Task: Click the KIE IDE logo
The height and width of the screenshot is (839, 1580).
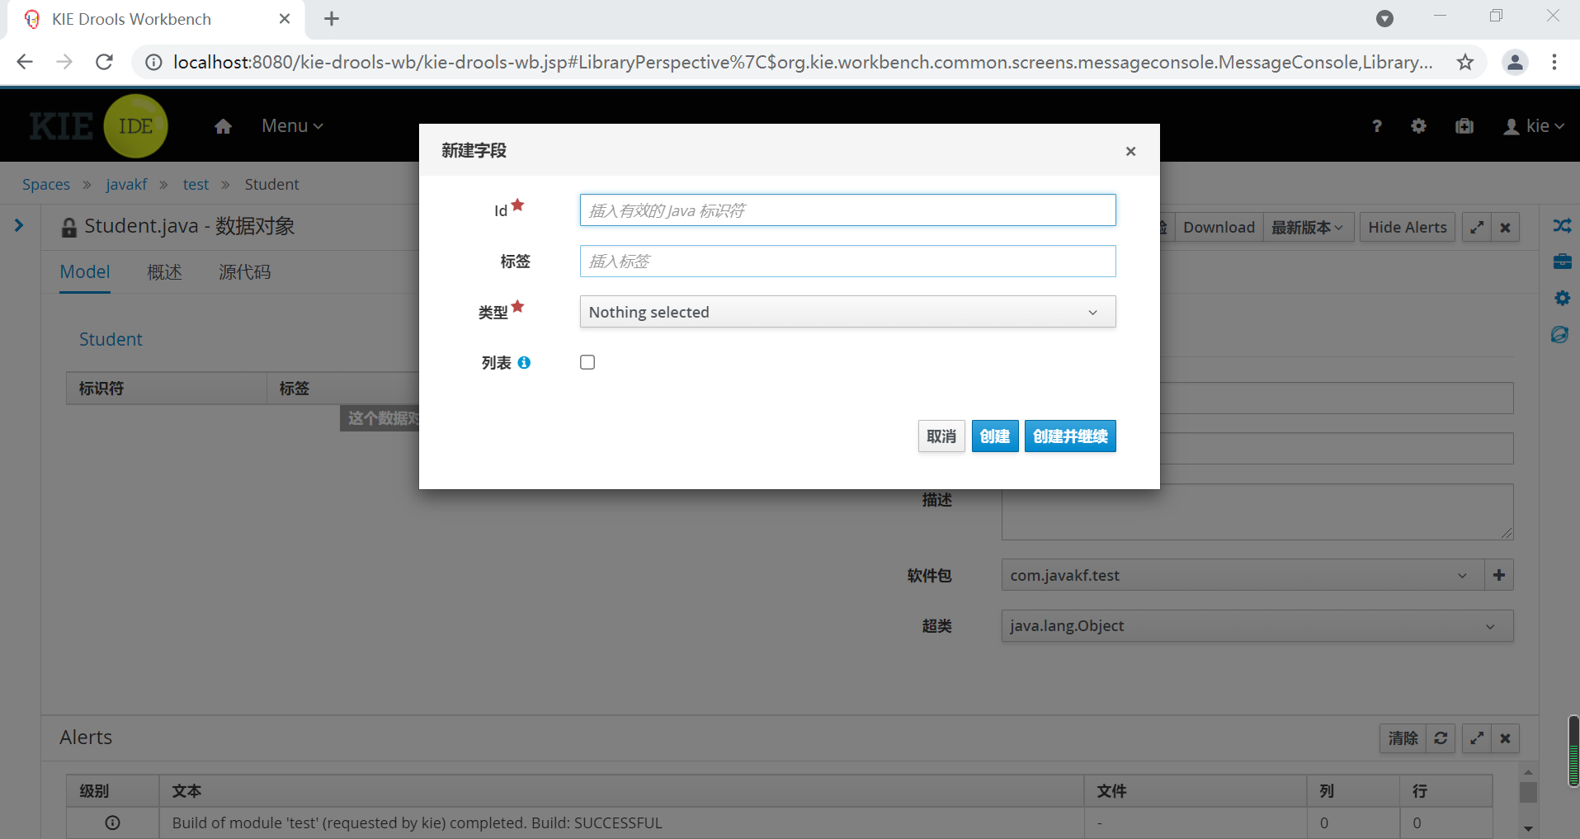Action: point(99,126)
